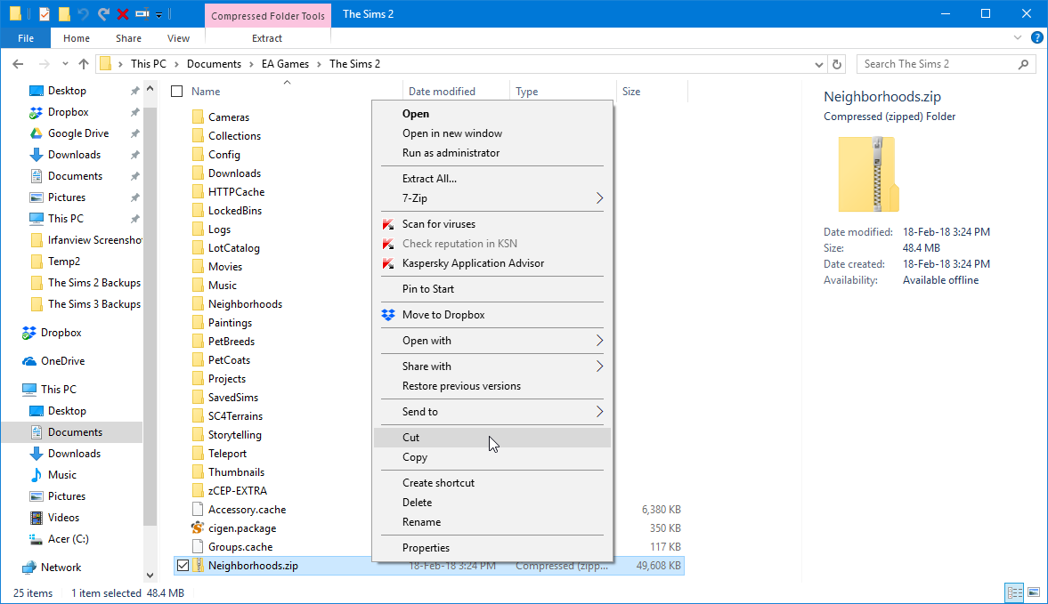Switch to Large icons view in status bar
This screenshot has height=604, width=1048.
tap(1034, 592)
